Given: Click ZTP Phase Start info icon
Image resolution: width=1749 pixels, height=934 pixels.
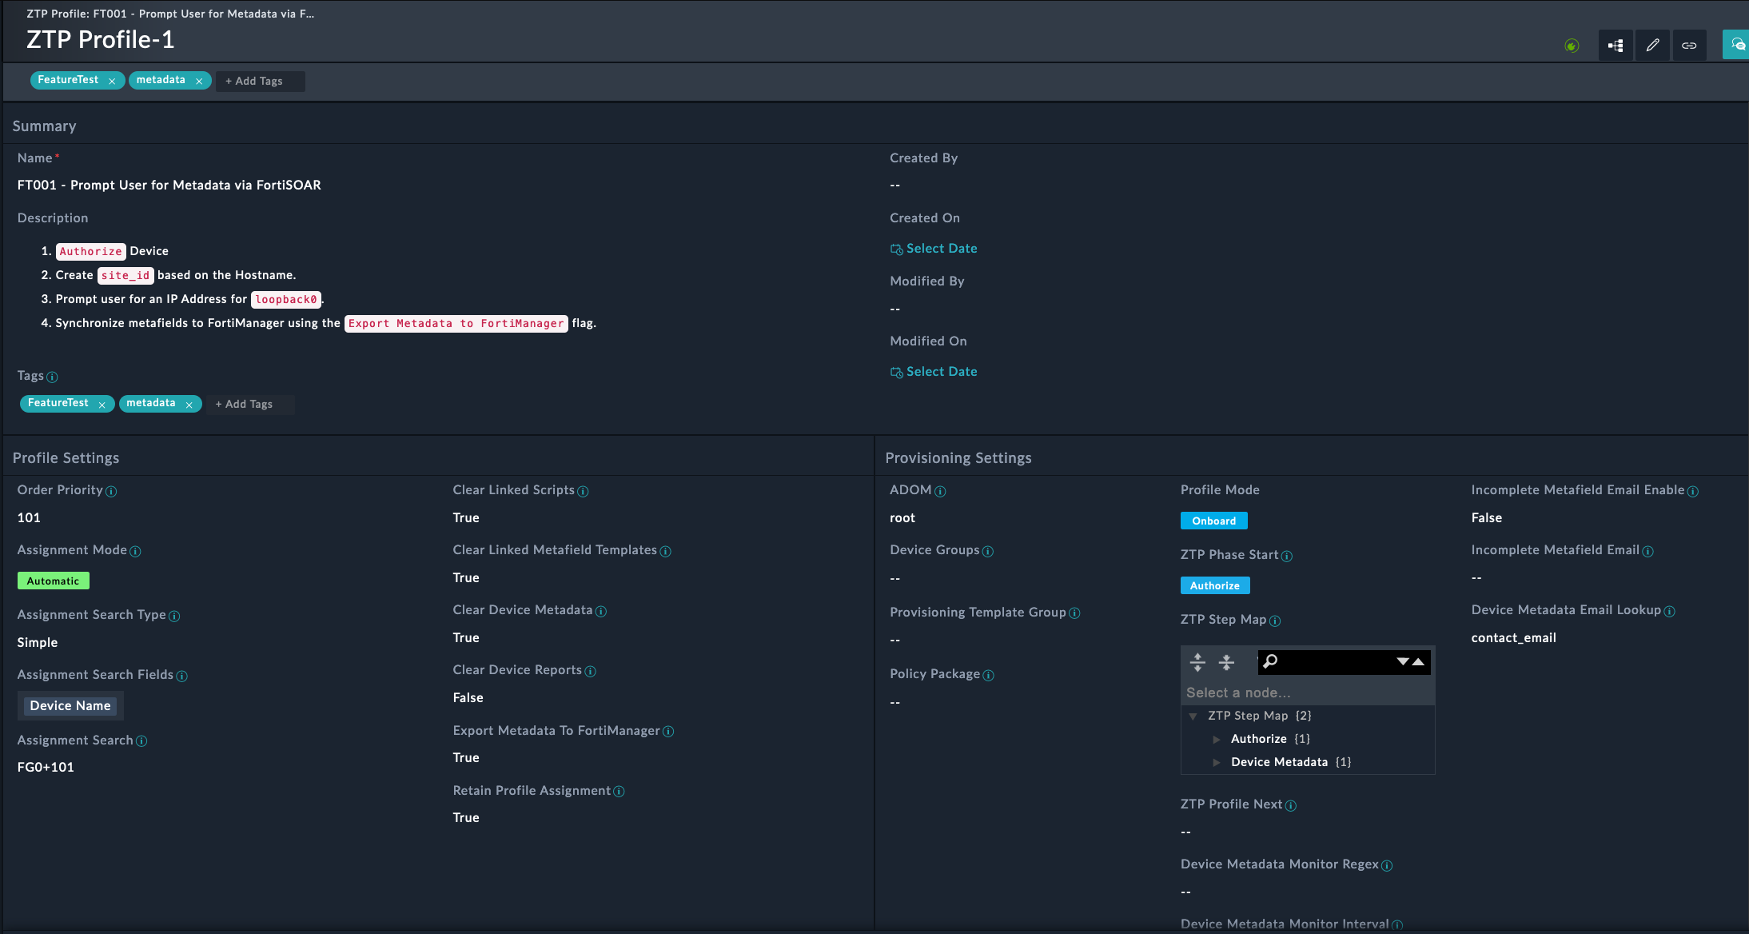Looking at the screenshot, I should coord(1286,557).
